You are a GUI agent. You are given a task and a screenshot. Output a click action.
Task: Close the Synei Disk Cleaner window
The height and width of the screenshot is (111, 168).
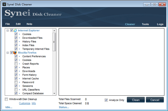(x=162, y=4)
